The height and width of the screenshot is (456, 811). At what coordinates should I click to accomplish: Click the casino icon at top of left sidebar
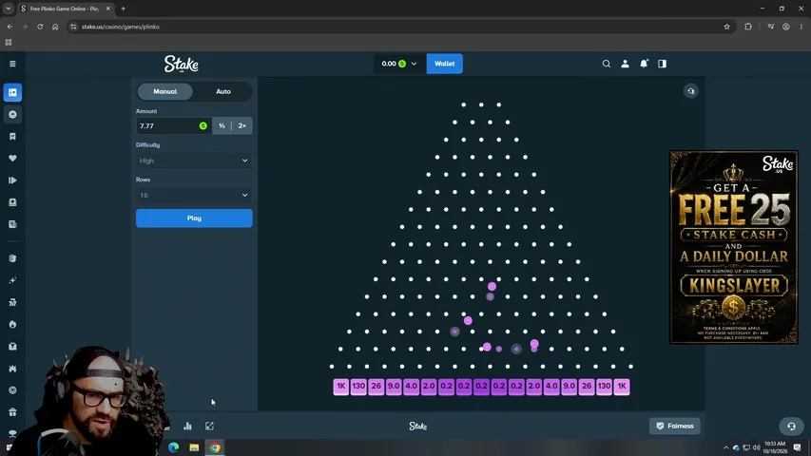[12, 92]
